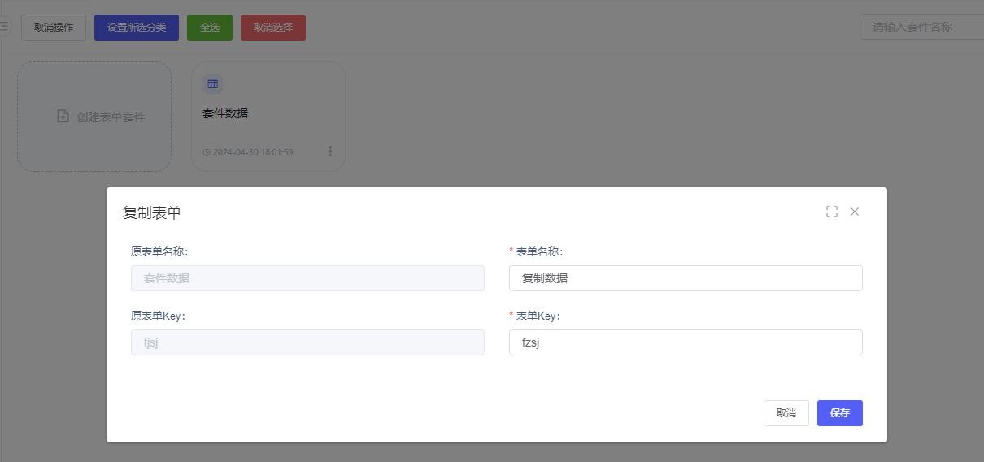Screen dimensions: 984x462
Task: Click the table icon on 套件数据 card
Action: coord(212,84)
